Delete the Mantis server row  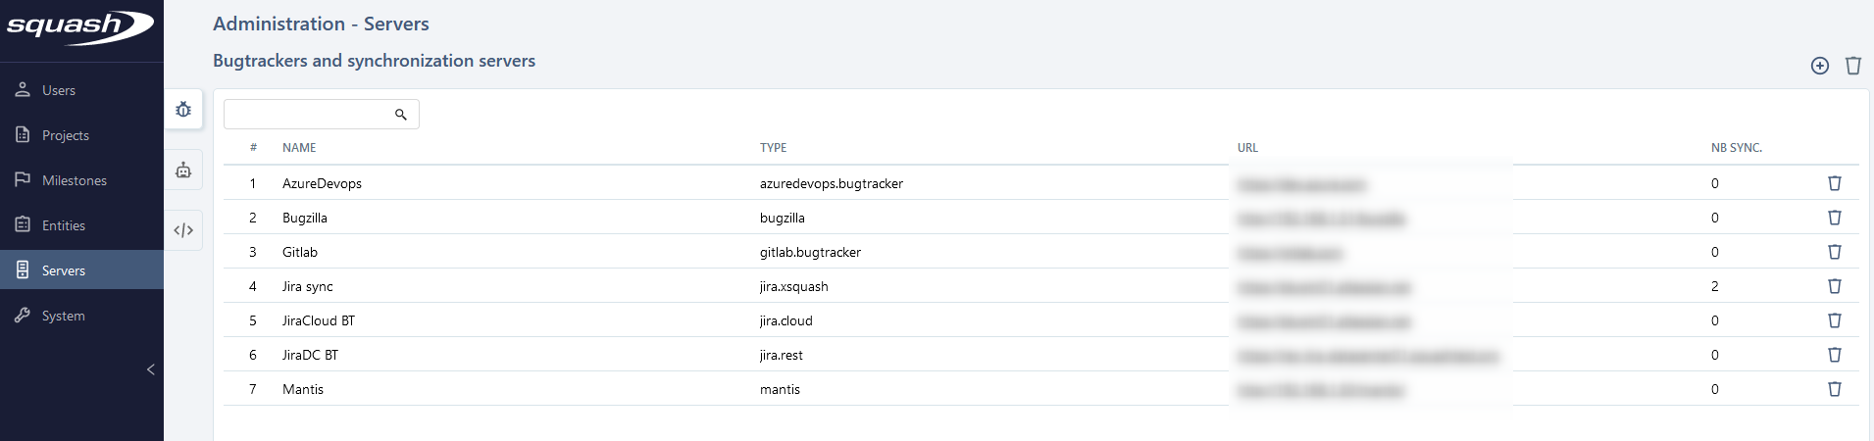[x=1834, y=389]
